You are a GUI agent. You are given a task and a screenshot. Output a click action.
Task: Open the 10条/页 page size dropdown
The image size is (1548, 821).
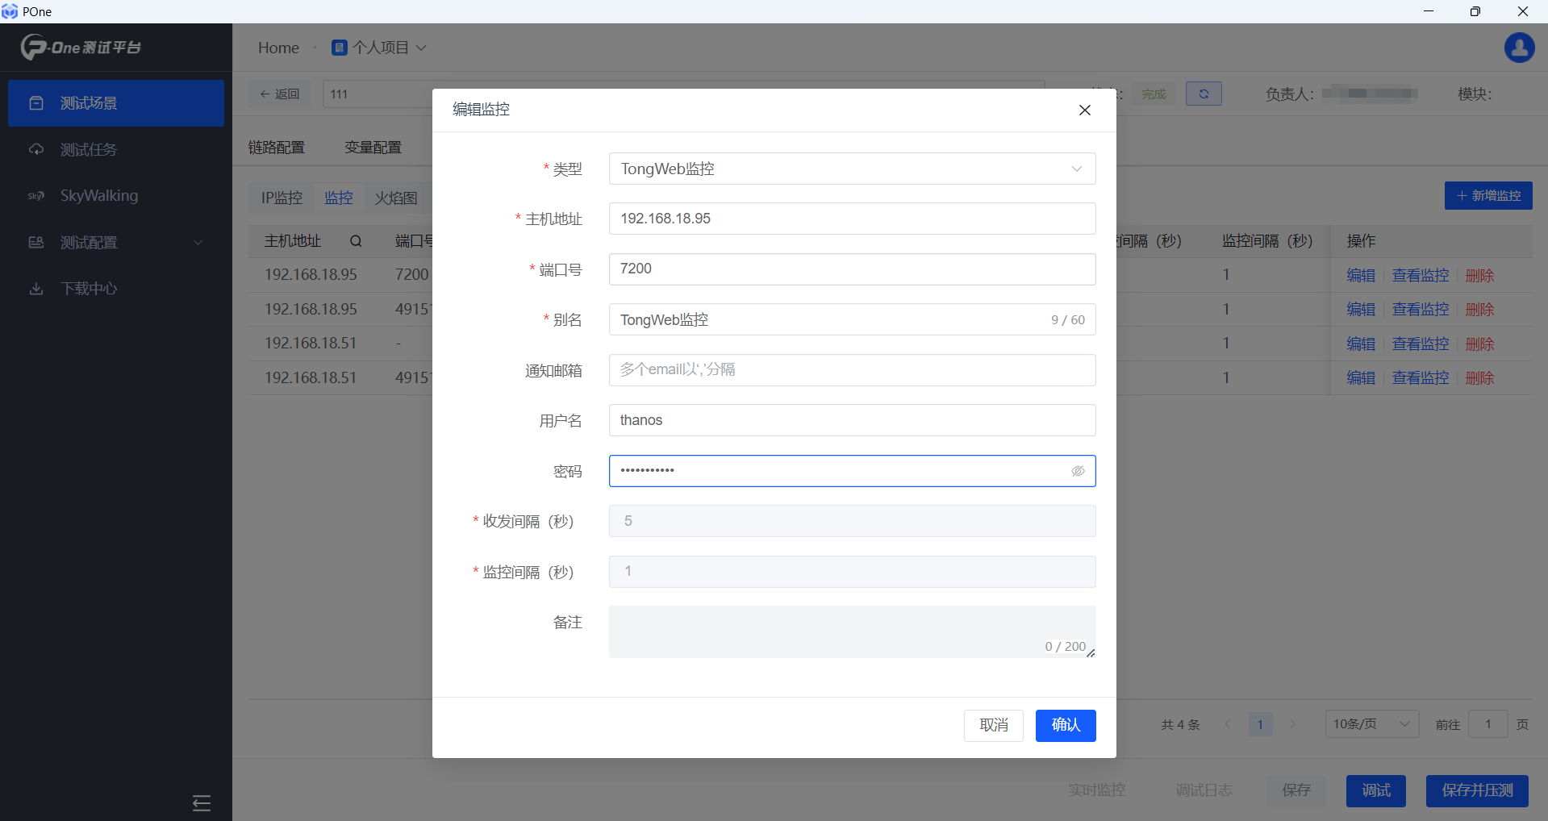coord(1371,724)
